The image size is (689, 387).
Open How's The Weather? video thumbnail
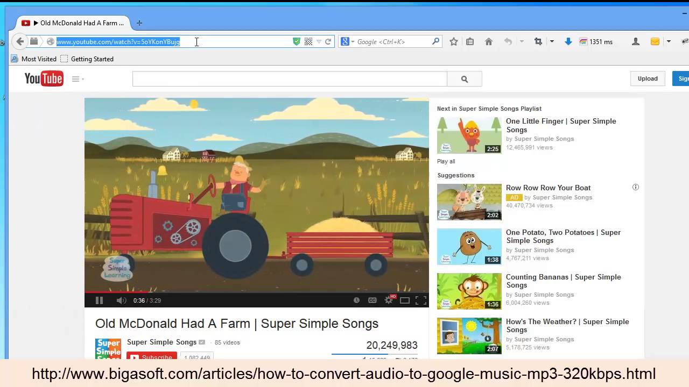coord(469,336)
